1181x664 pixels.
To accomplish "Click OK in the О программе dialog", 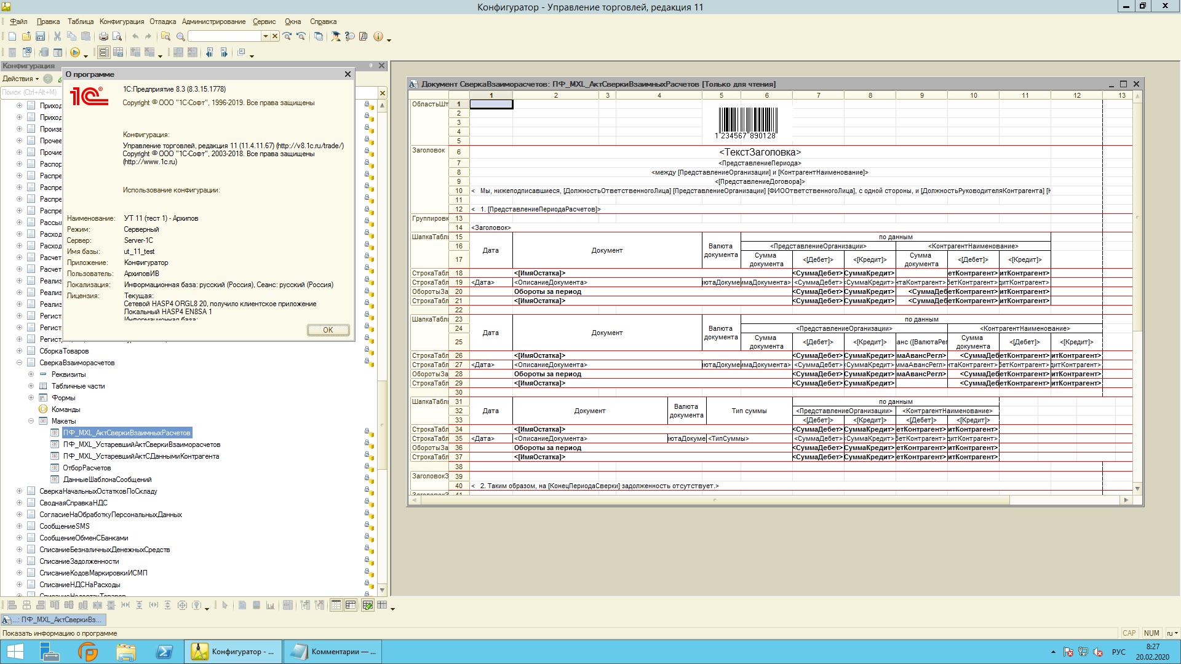I will point(328,330).
